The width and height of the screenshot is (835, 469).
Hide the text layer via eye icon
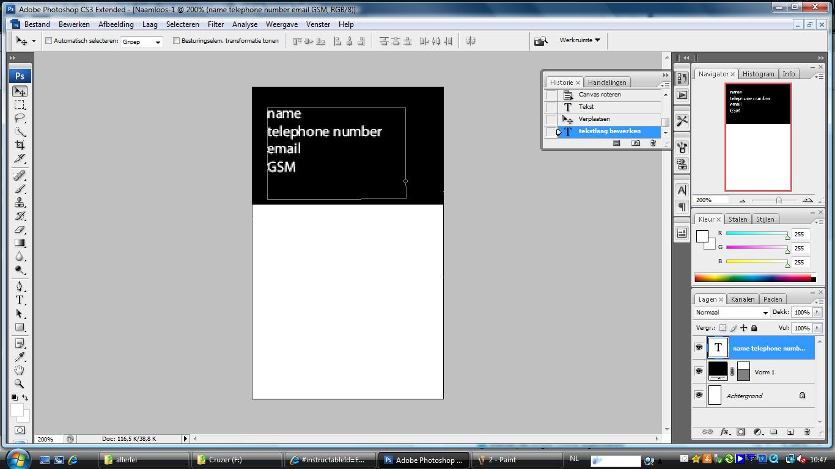tap(699, 348)
